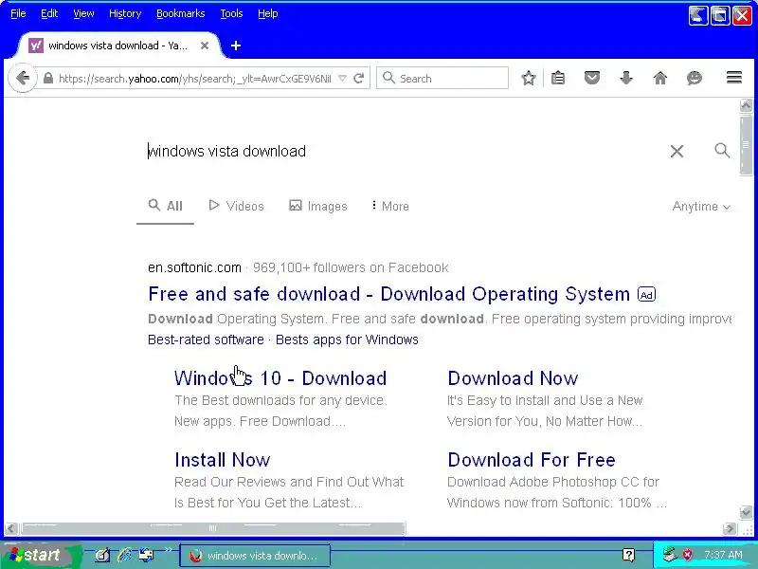Expand the Anytime filter dropdown
This screenshot has height=569, width=758.
tap(701, 206)
